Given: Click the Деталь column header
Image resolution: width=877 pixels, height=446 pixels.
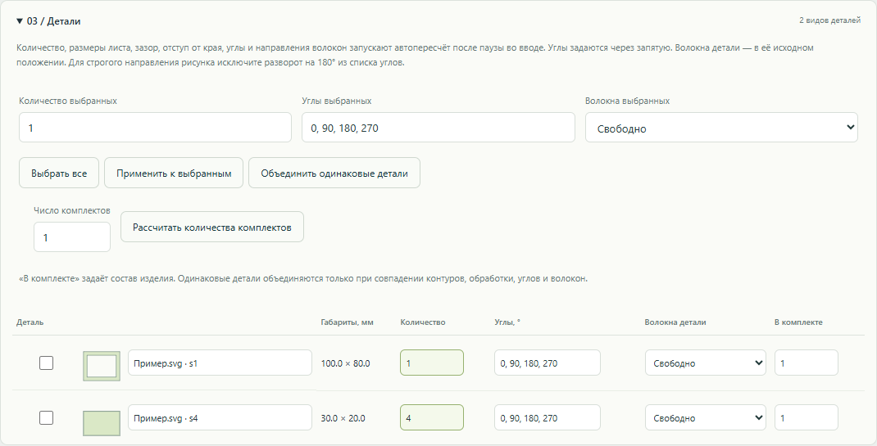Looking at the screenshot, I should click(x=30, y=322).
